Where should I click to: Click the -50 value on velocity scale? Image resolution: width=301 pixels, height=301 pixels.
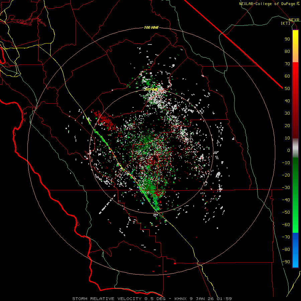286,212
